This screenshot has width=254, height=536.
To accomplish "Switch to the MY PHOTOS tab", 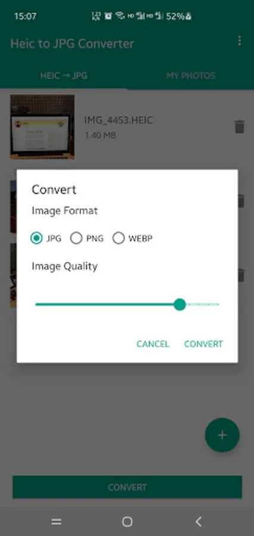I will [191, 76].
